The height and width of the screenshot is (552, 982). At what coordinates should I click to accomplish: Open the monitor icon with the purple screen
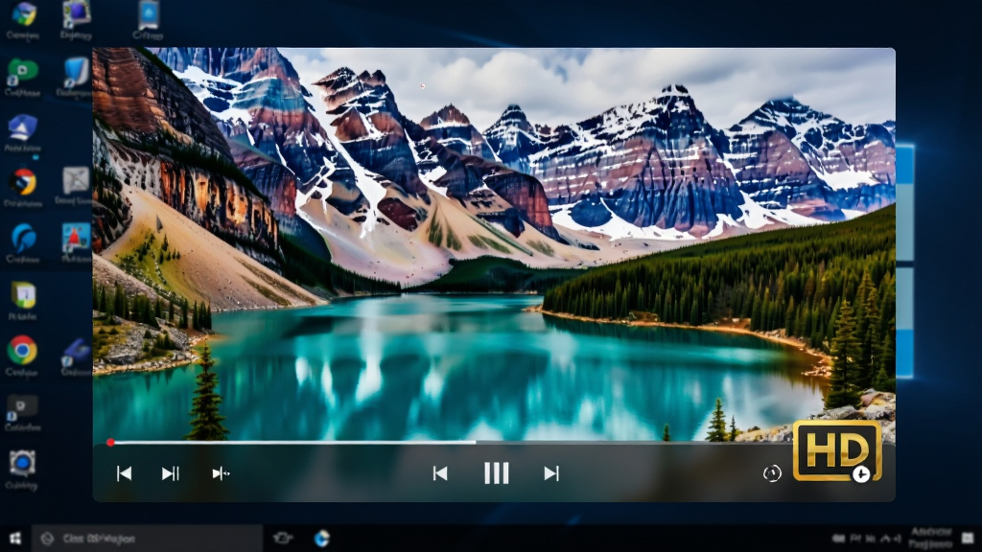tap(77, 13)
